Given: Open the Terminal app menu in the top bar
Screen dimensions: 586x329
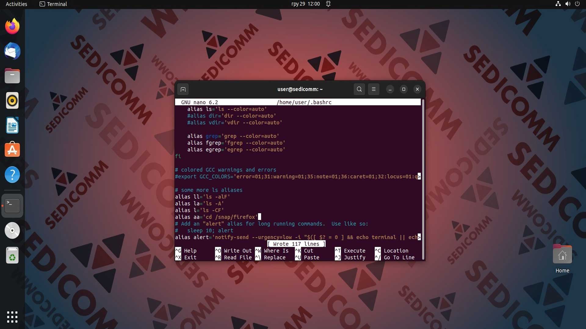Looking at the screenshot, I should pos(53,4).
